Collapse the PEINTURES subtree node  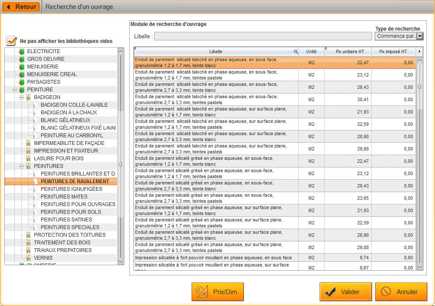click(x=21, y=166)
